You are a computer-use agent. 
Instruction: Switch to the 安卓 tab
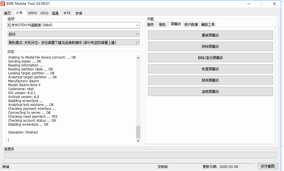pyautogui.click(x=79, y=13)
